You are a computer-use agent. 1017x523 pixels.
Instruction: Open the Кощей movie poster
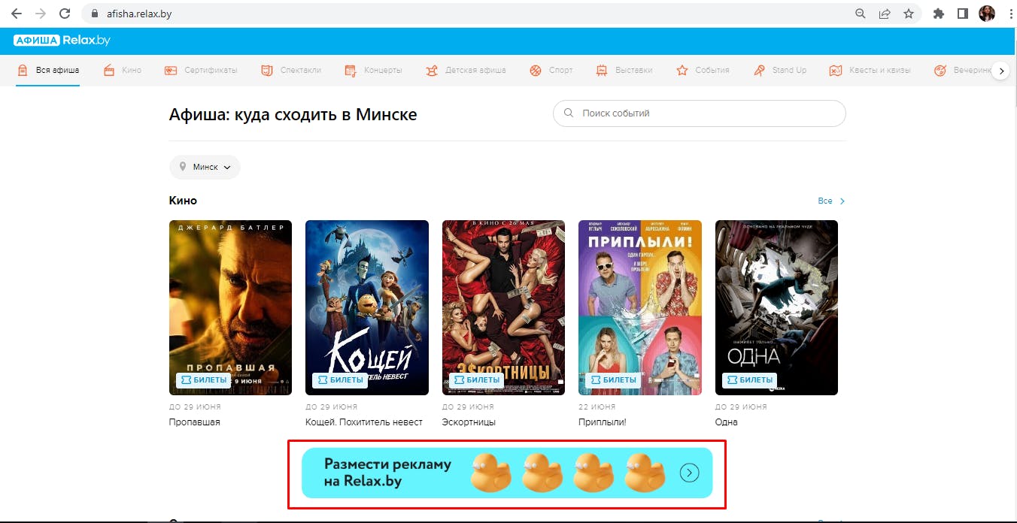(x=367, y=307)
